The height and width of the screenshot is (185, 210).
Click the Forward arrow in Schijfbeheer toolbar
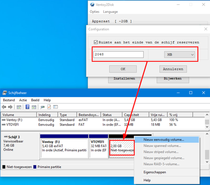[x=10, y=107]
